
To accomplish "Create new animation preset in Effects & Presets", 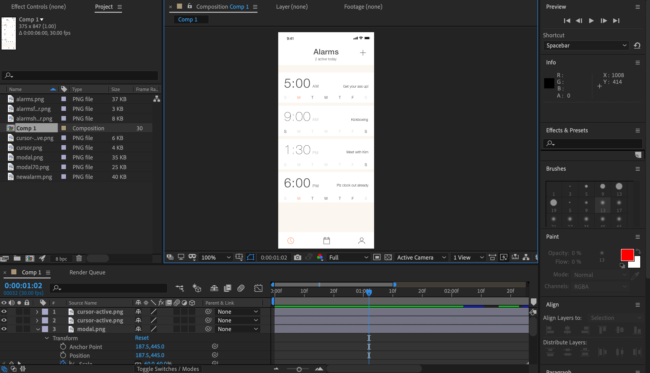I will coord(638,155).
